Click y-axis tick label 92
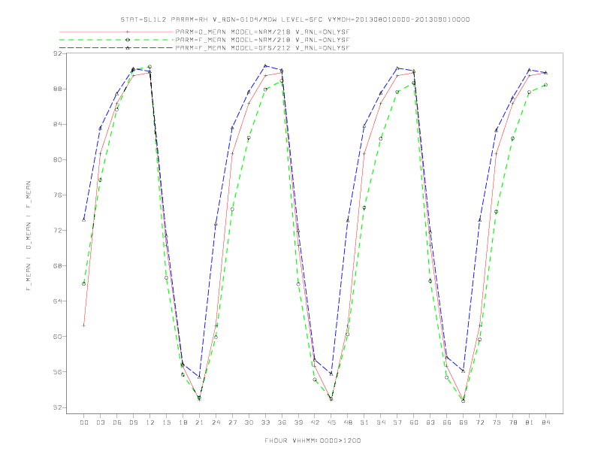595x460 pixels. [x=57, y=53]
